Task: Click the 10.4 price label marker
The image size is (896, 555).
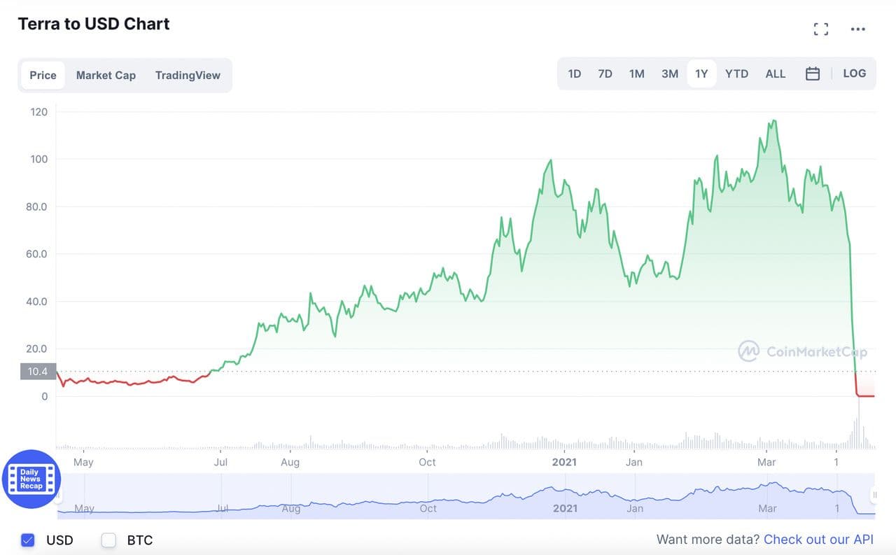Action: click(x=38, y=372)
